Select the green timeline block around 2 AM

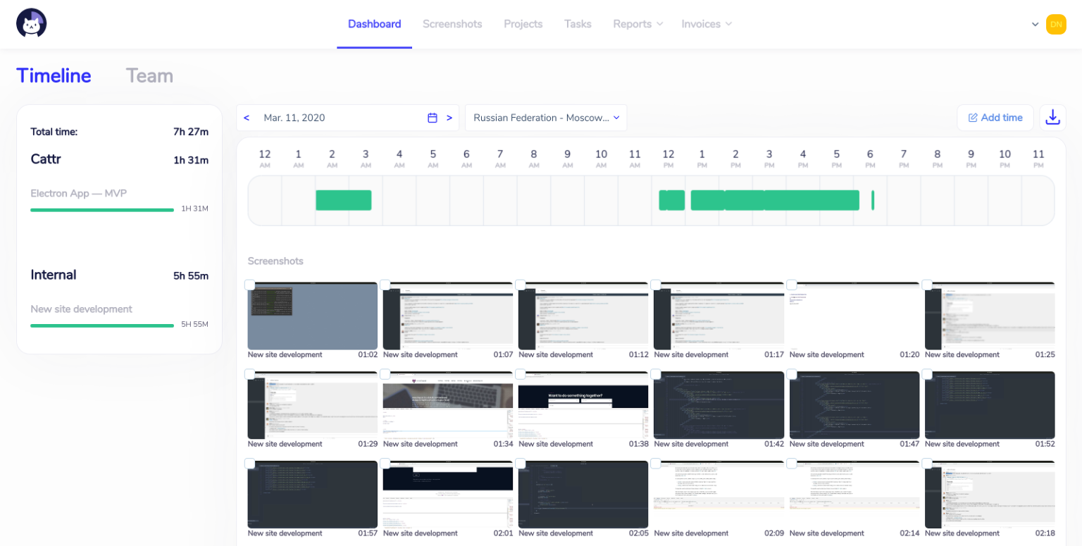344,200
